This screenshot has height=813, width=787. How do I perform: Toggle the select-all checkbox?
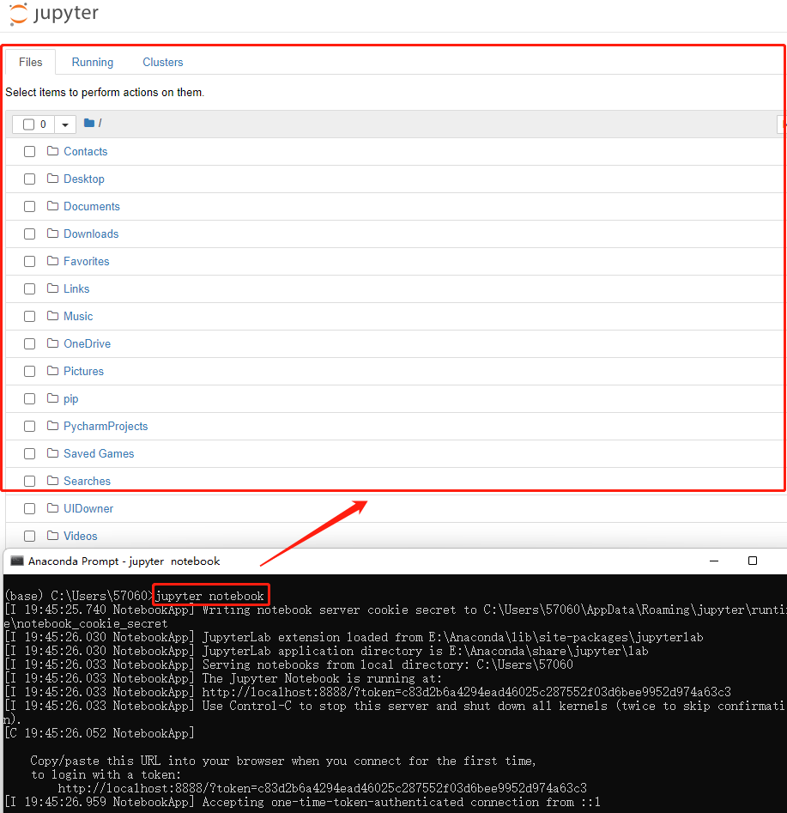28,124
